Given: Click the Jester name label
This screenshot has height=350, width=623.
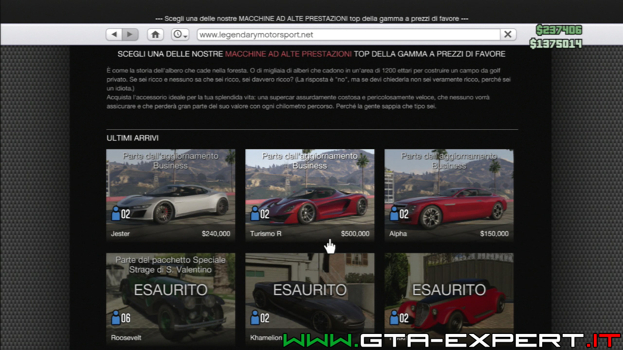Looking at the screenshot, I should (120, 234).
